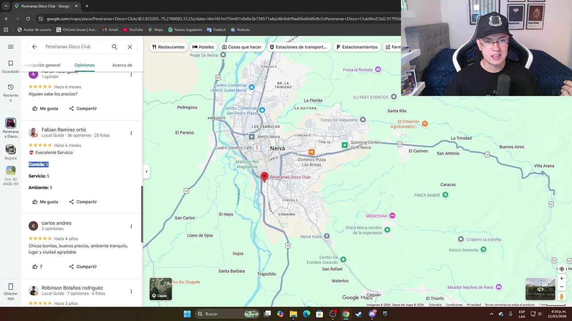This screenshot has width=572, height=321.
Task: Click the Street View pegman icon
Action: [562, 296]
